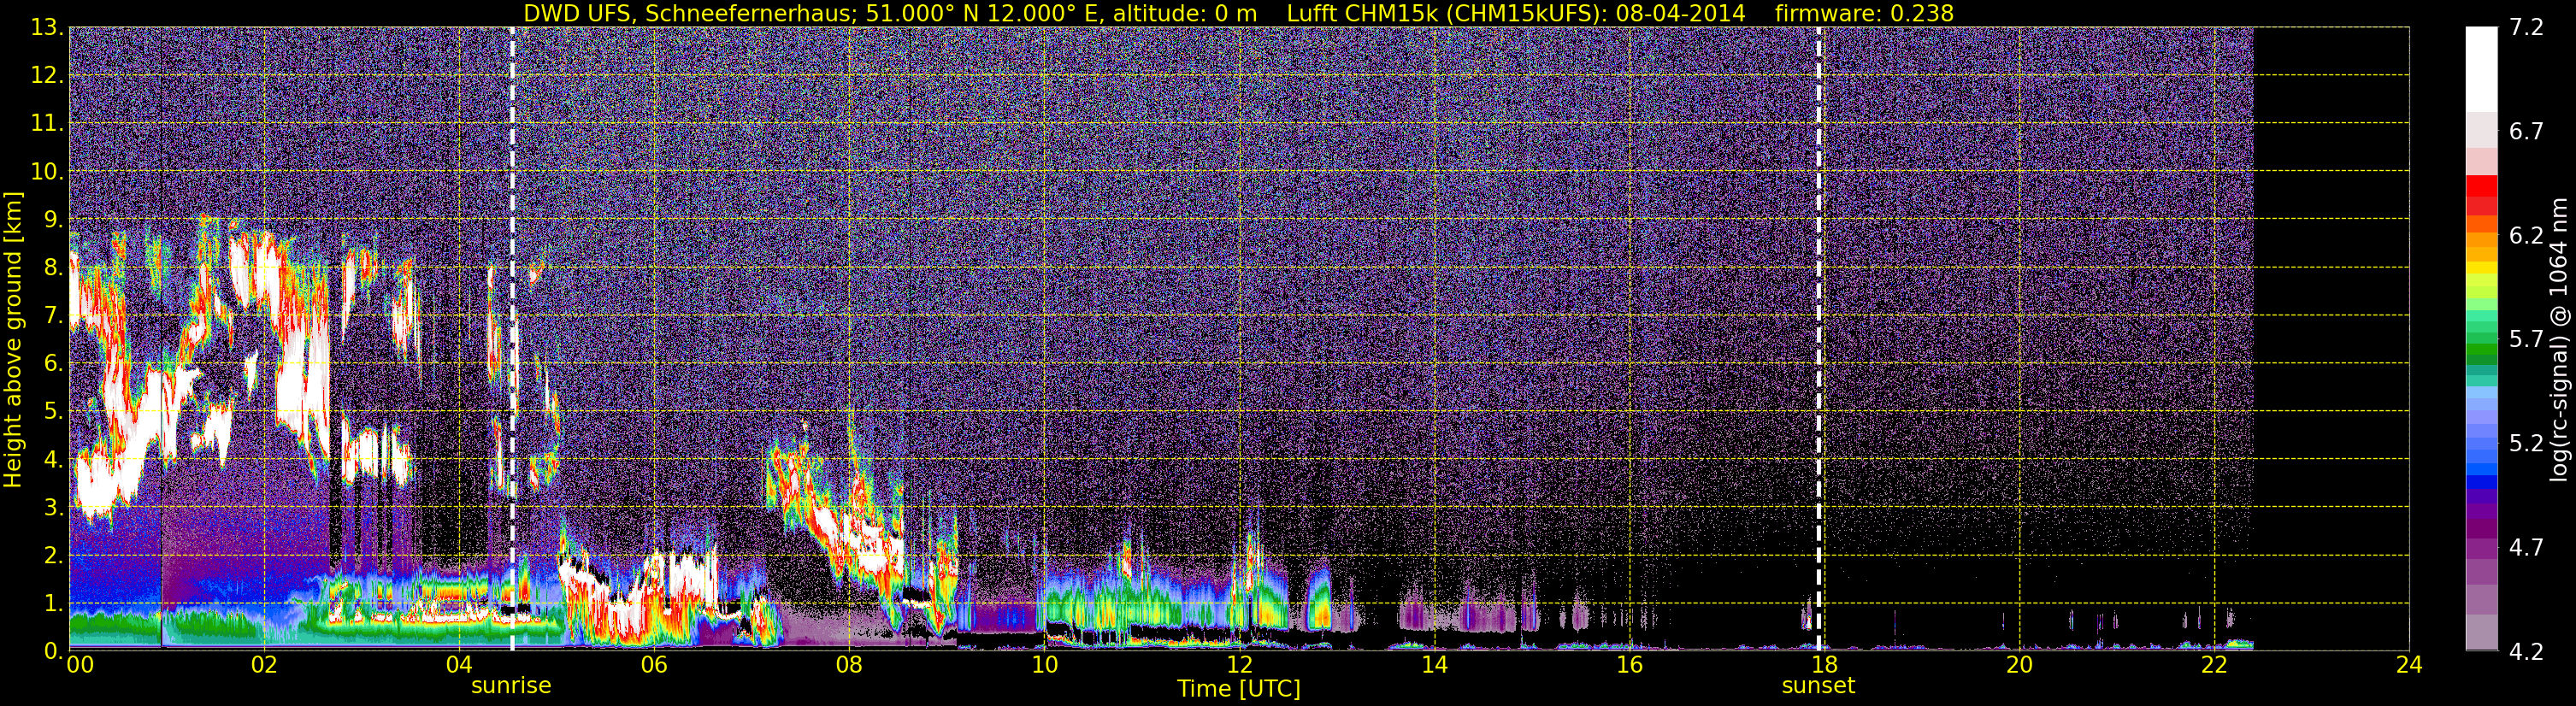2576x706 pixels.
Task: Click height axis tick label 9
Action: (53, 220)
